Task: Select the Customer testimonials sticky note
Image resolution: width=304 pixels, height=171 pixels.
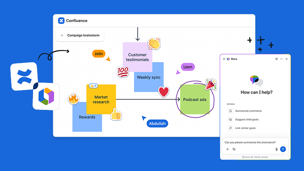Action: click(138, 57)
